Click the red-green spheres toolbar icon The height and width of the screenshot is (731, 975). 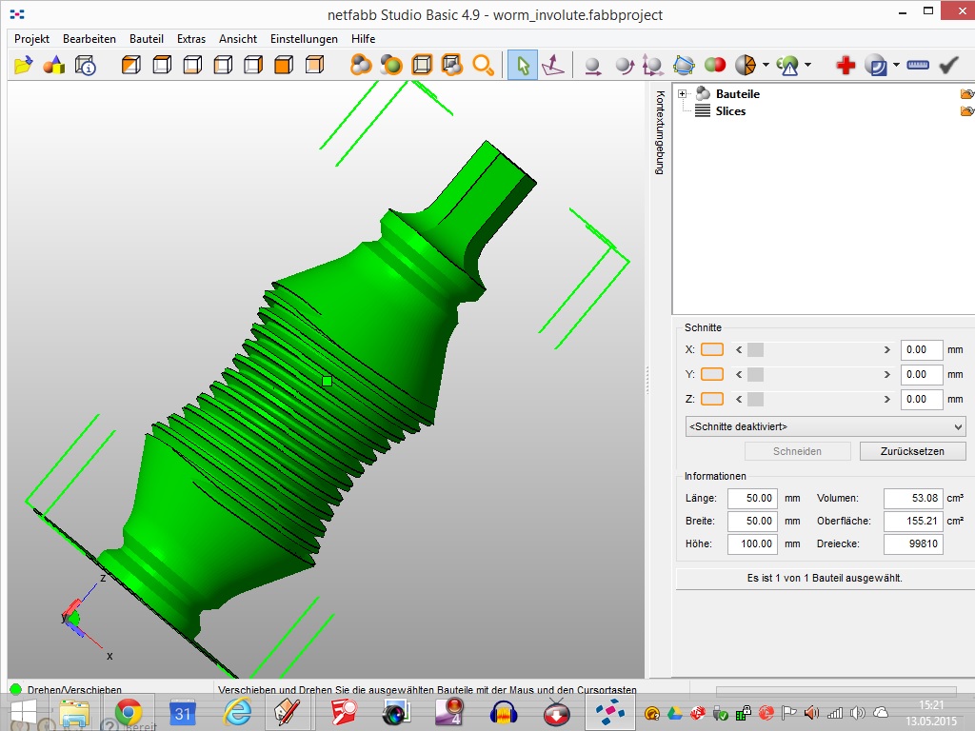tap(715, 65)
